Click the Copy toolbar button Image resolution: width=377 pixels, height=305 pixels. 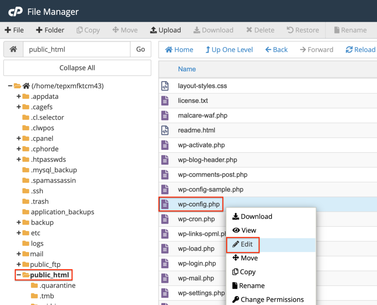pyautogui.click(x=88, y=30)
